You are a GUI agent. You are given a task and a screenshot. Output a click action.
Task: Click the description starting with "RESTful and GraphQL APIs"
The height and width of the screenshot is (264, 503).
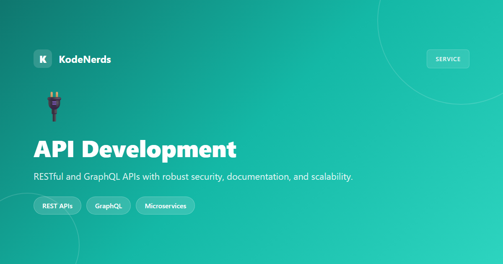(x=193, y=177)
